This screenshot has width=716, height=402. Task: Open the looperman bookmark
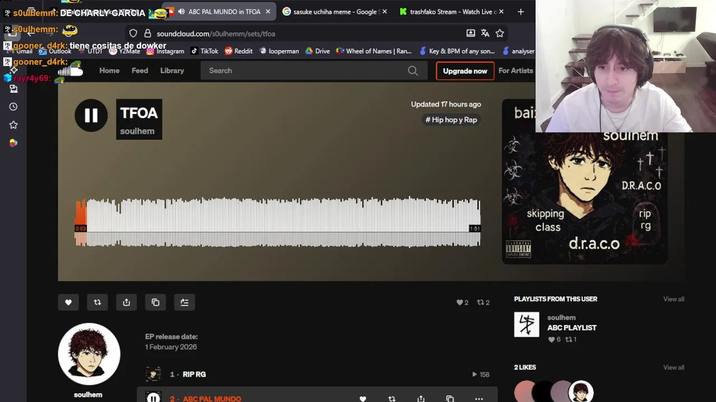[279, 51]
